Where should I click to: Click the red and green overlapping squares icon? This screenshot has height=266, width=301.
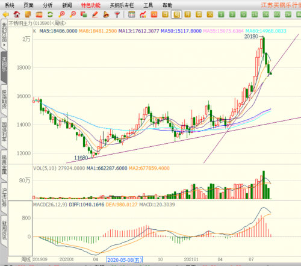(x=84, y=14)
